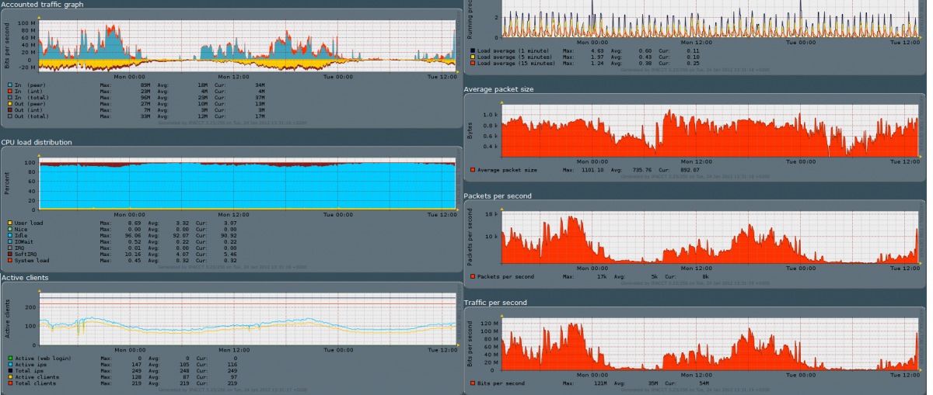Click the SoftIRQ legend color box
This screenshot has height=395, width=933.
9,254
